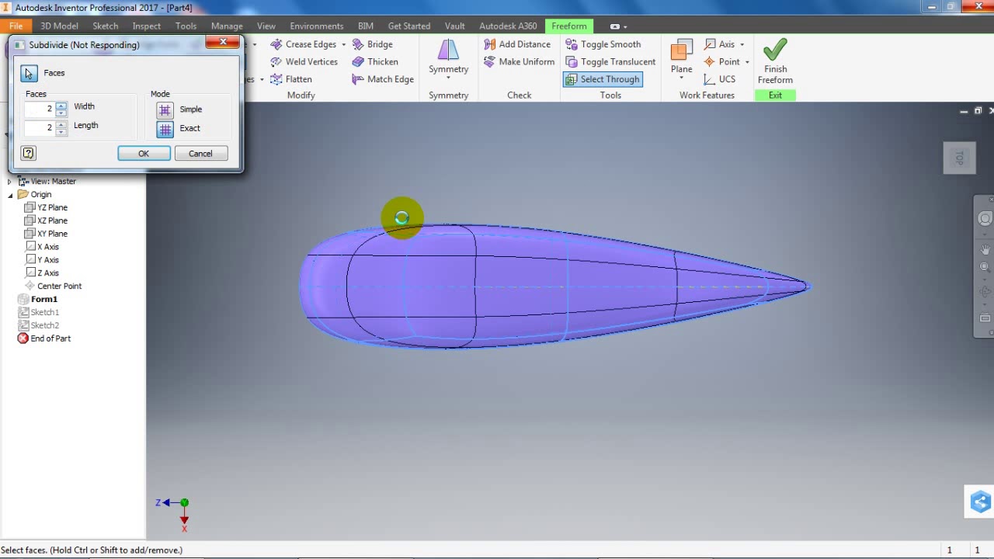Click the UCS work feature
Image resolution: width=994 pixels, height=559 pixels.
719,79
